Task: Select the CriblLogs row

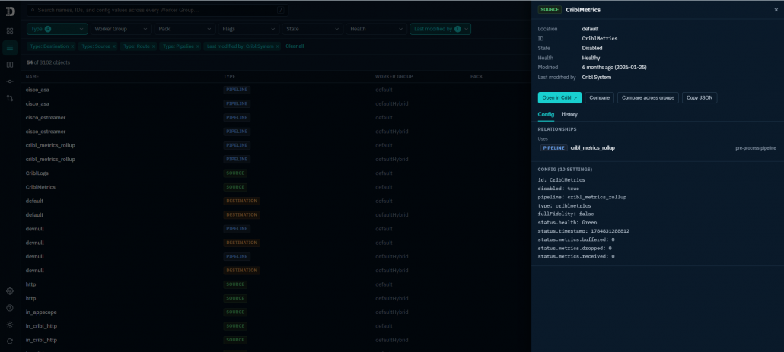Action: [x=276, y=173]
